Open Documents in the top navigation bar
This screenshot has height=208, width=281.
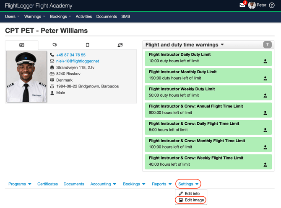click(107, 16)
